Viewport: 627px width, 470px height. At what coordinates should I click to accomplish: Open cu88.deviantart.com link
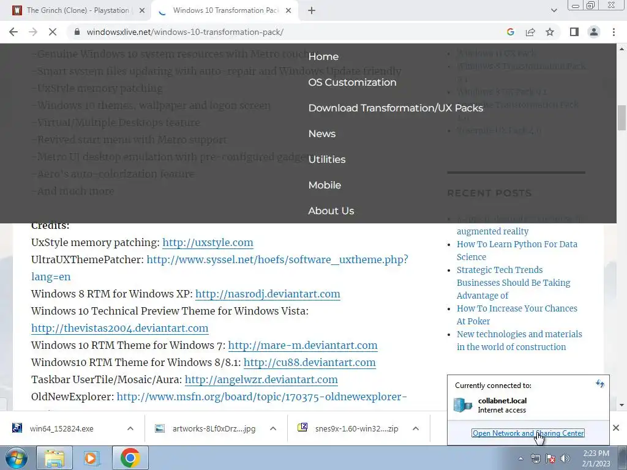[309, 362]
